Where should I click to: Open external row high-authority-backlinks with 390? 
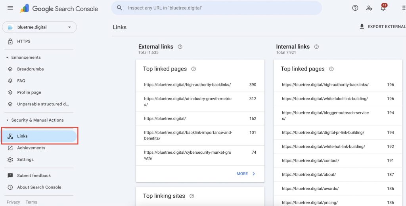[x=200, y=85]
